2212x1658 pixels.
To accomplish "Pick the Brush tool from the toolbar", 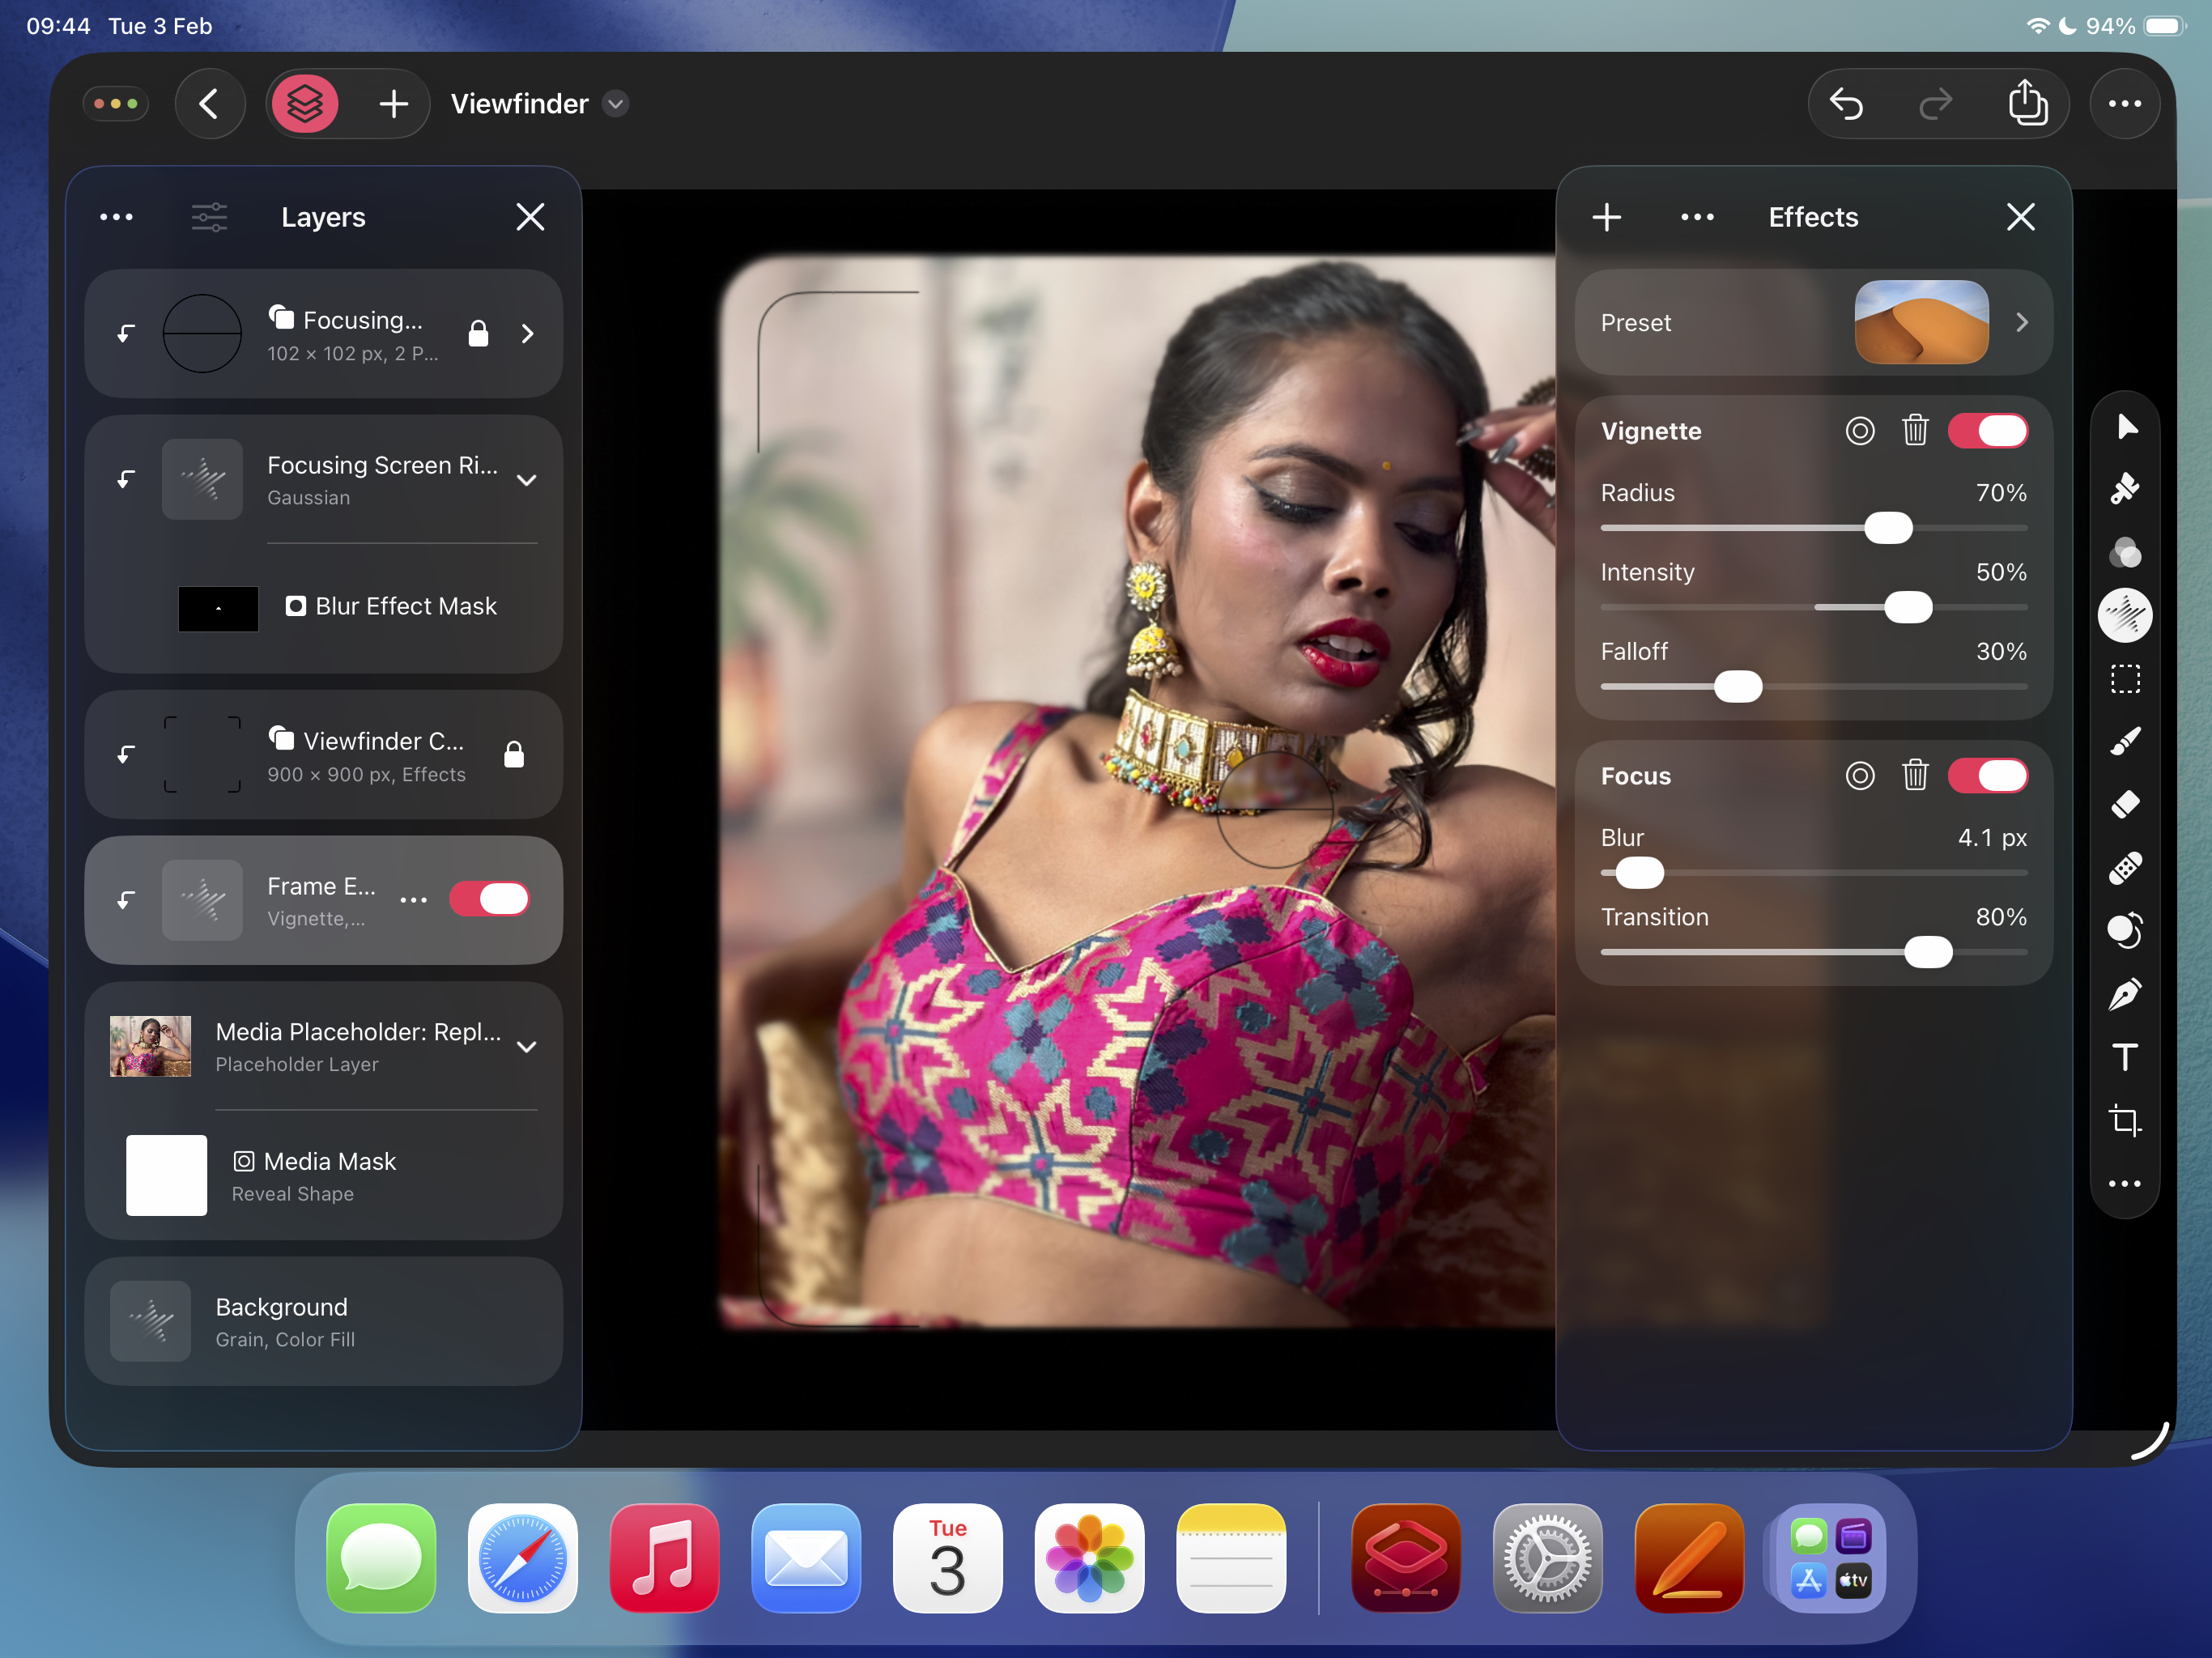I will click(2126, 741).
